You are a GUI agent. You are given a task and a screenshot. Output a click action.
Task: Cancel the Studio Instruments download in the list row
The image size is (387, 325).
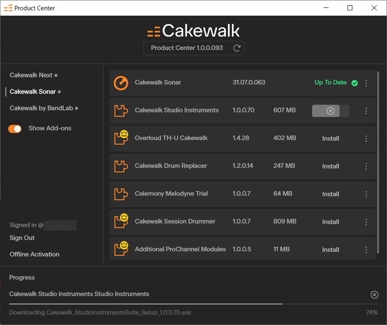(x=331, y=111)
